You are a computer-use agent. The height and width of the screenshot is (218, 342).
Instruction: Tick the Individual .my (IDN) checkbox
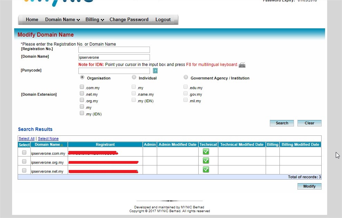(x=134, y=100)
